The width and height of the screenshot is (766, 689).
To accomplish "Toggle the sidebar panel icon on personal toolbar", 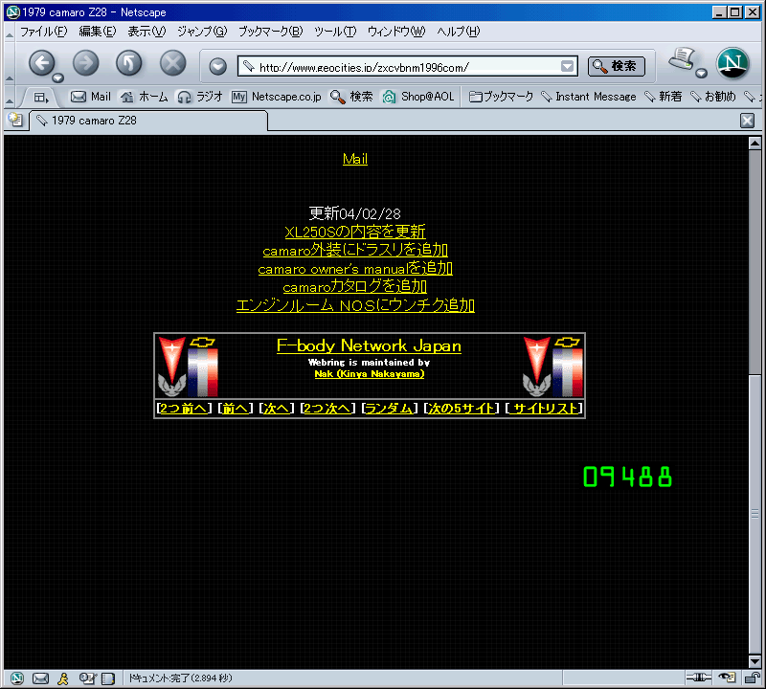I will pyautogui.click(x=41, y=98).
